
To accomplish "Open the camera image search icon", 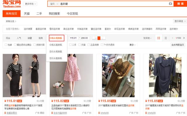I will click(170, 4).
